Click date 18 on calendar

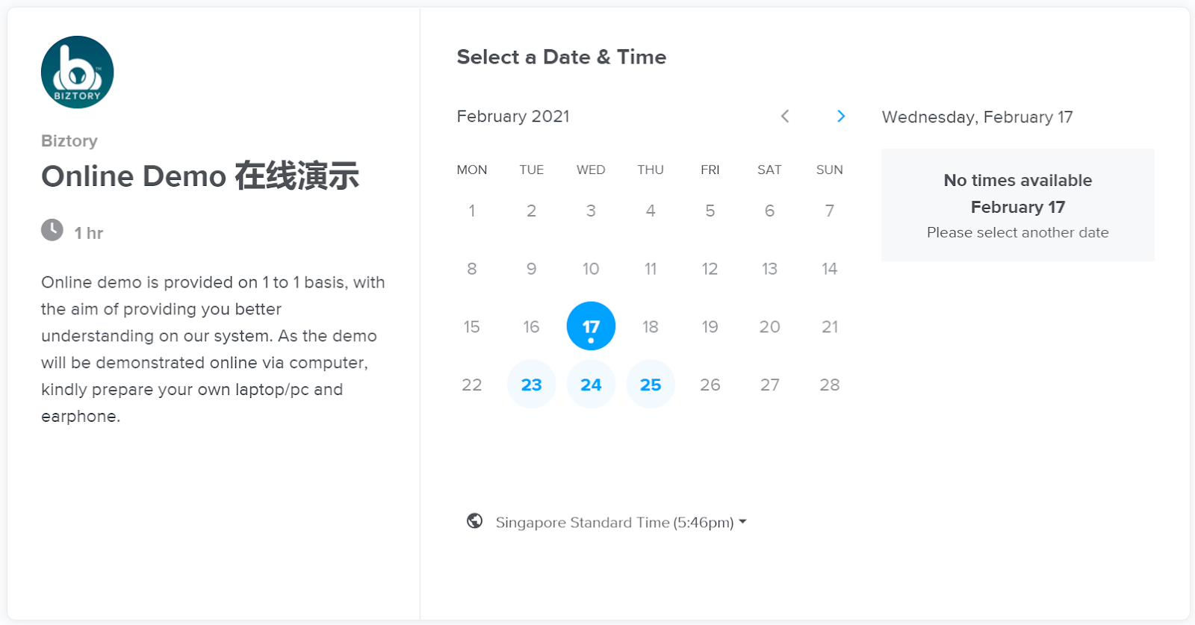pos(651,326)
